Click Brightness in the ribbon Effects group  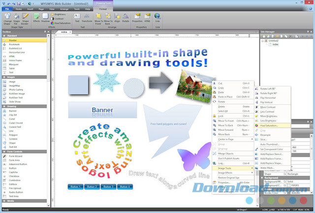[59, 14]
